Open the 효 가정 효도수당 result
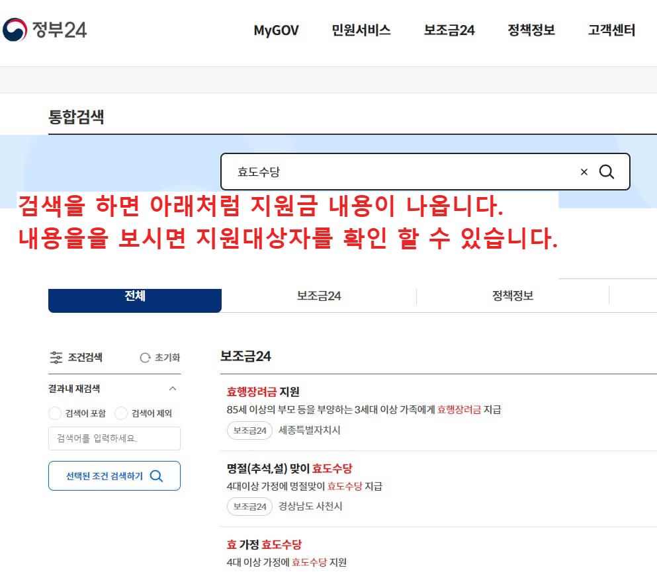The height and width of the screenshot is (574, 657). tap(264, 545)
